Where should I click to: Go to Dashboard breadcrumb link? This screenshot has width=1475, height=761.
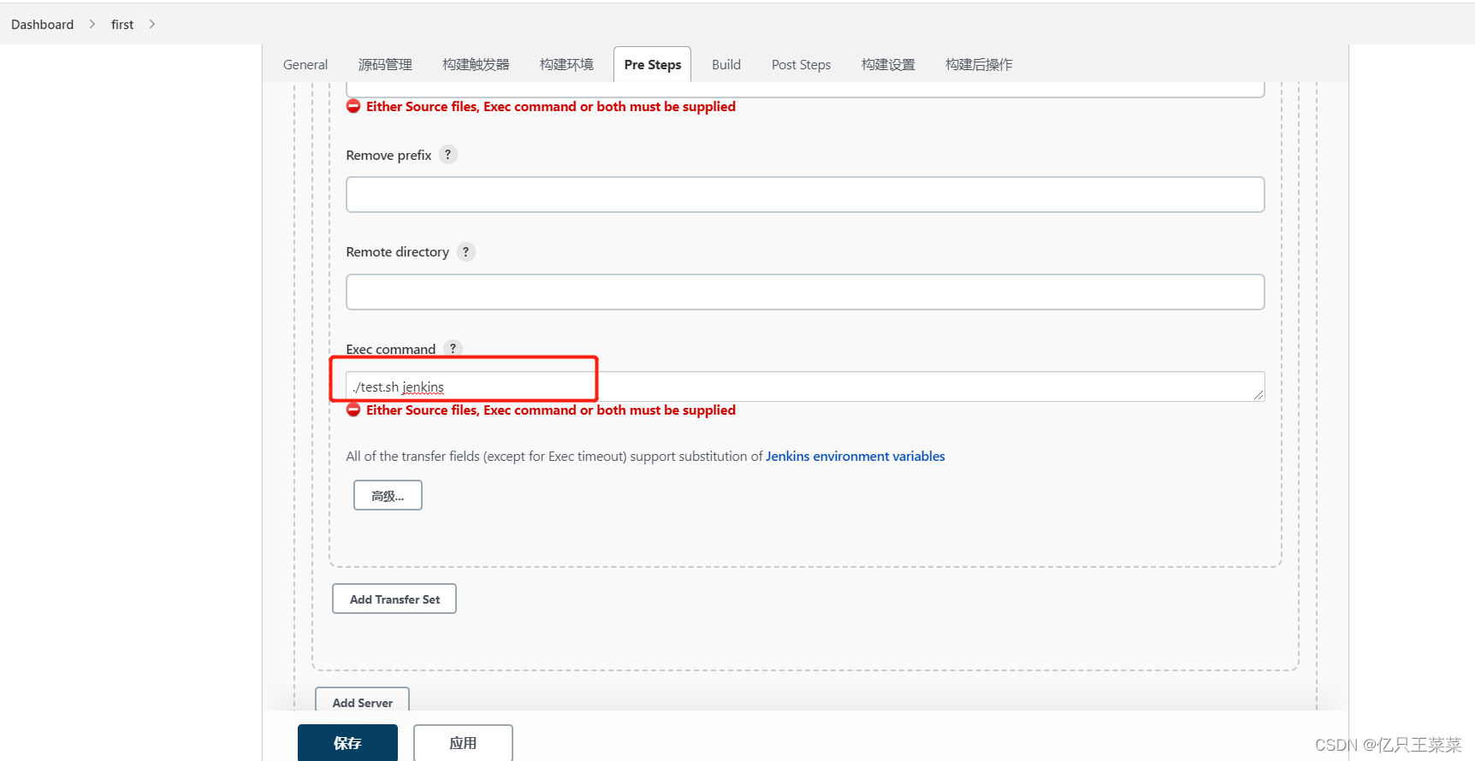(42, 24)
